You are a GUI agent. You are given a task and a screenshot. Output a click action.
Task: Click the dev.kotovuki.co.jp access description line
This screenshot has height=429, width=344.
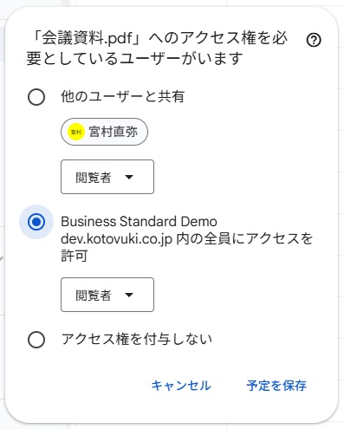pos(186,239)
